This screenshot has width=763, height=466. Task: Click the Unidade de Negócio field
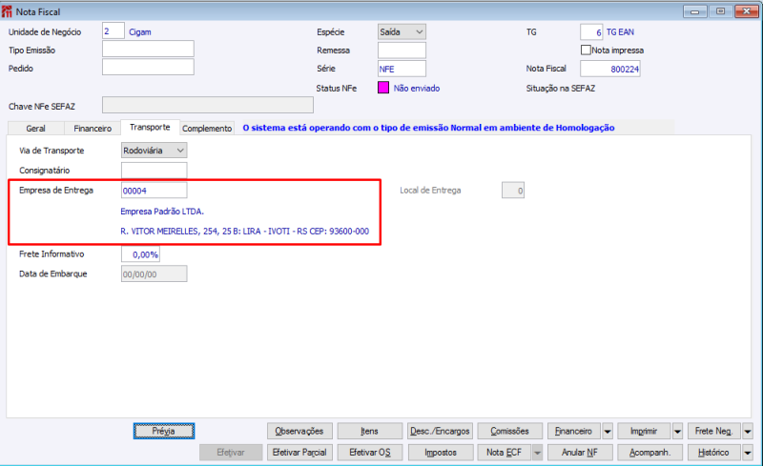coord(113,31)
